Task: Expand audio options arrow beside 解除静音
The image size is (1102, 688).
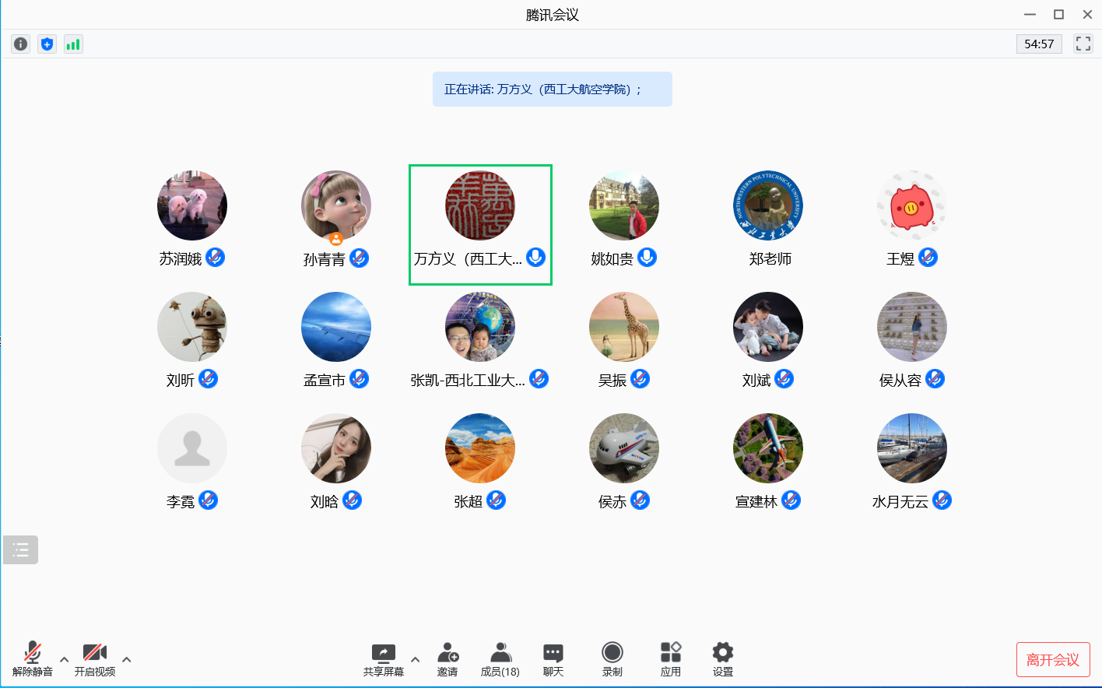Action: pyautogui.click(x=65, y=659)
